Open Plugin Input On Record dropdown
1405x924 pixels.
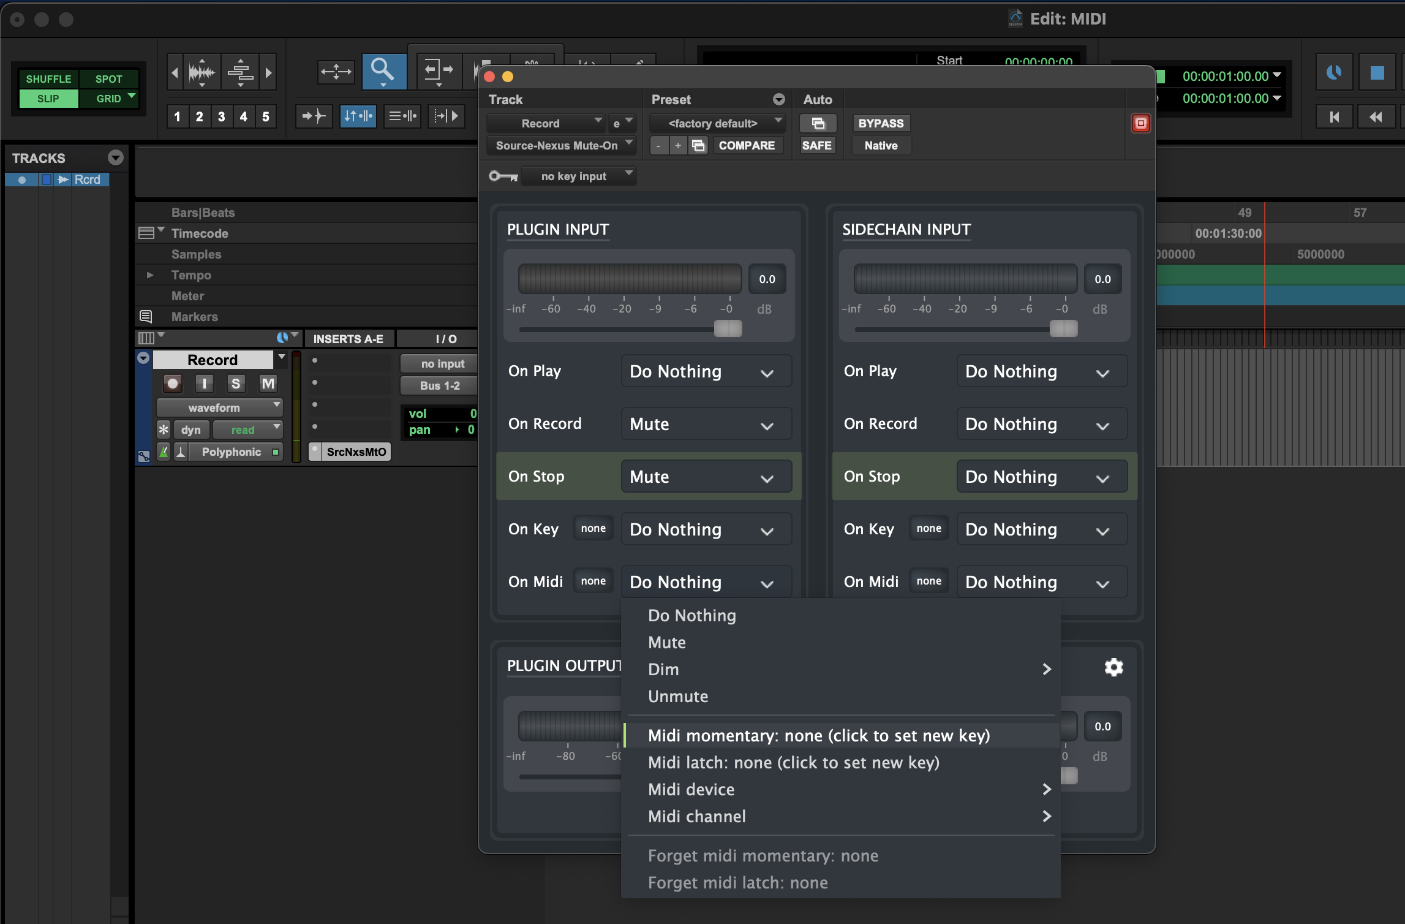click(706, 424)
